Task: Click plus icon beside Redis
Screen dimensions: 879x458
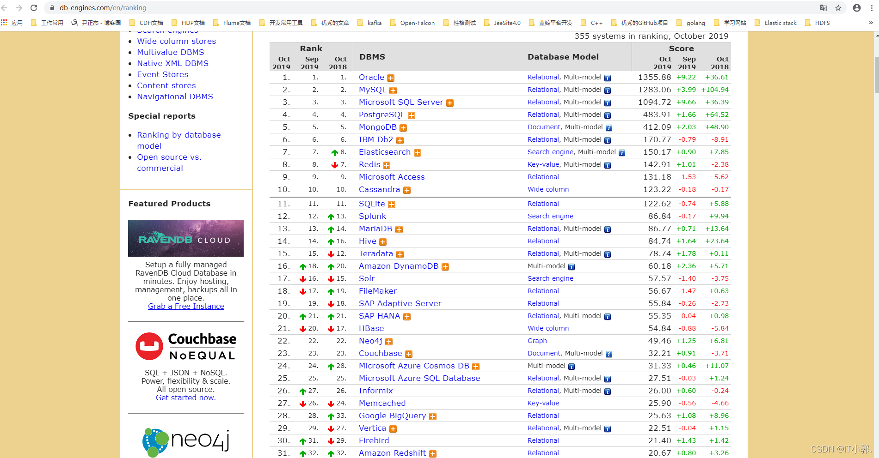Action: pos(387,165)
